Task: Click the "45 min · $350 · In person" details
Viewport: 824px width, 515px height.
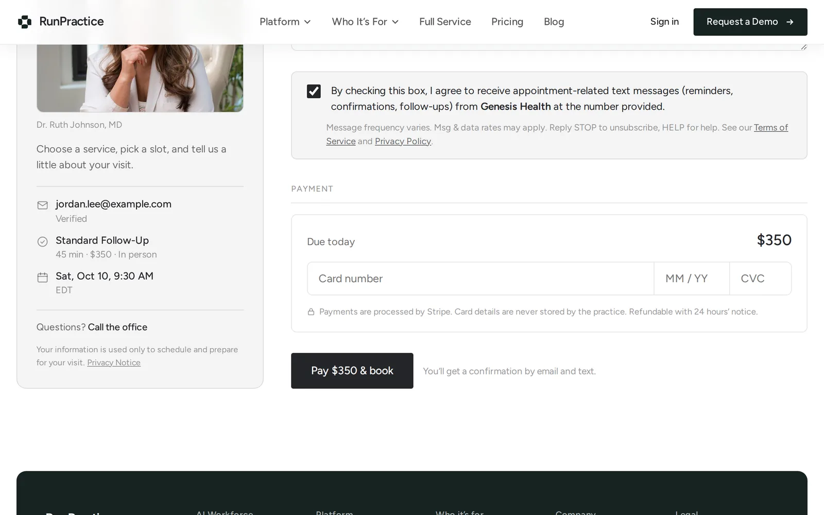Action: 106,254
